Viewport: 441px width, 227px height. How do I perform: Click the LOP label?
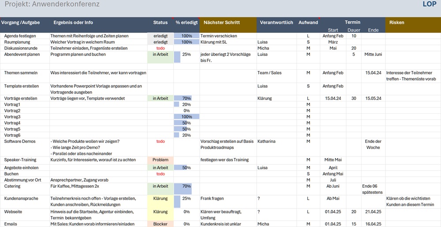pyautogui.click(x=430, y=4)
